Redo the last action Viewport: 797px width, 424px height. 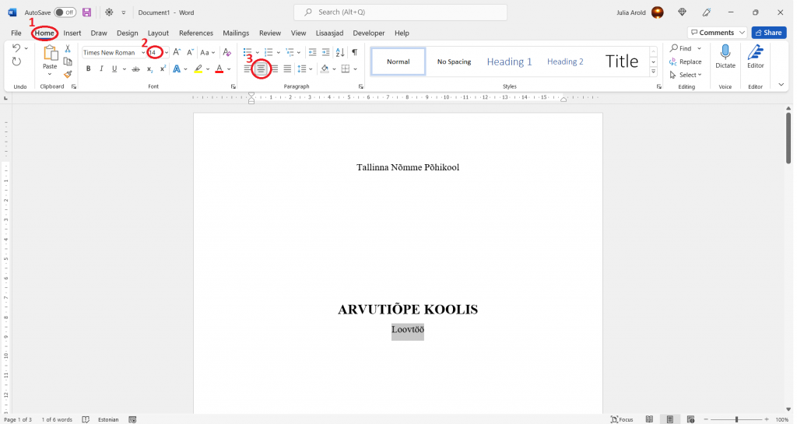click(x=16, y=62)
